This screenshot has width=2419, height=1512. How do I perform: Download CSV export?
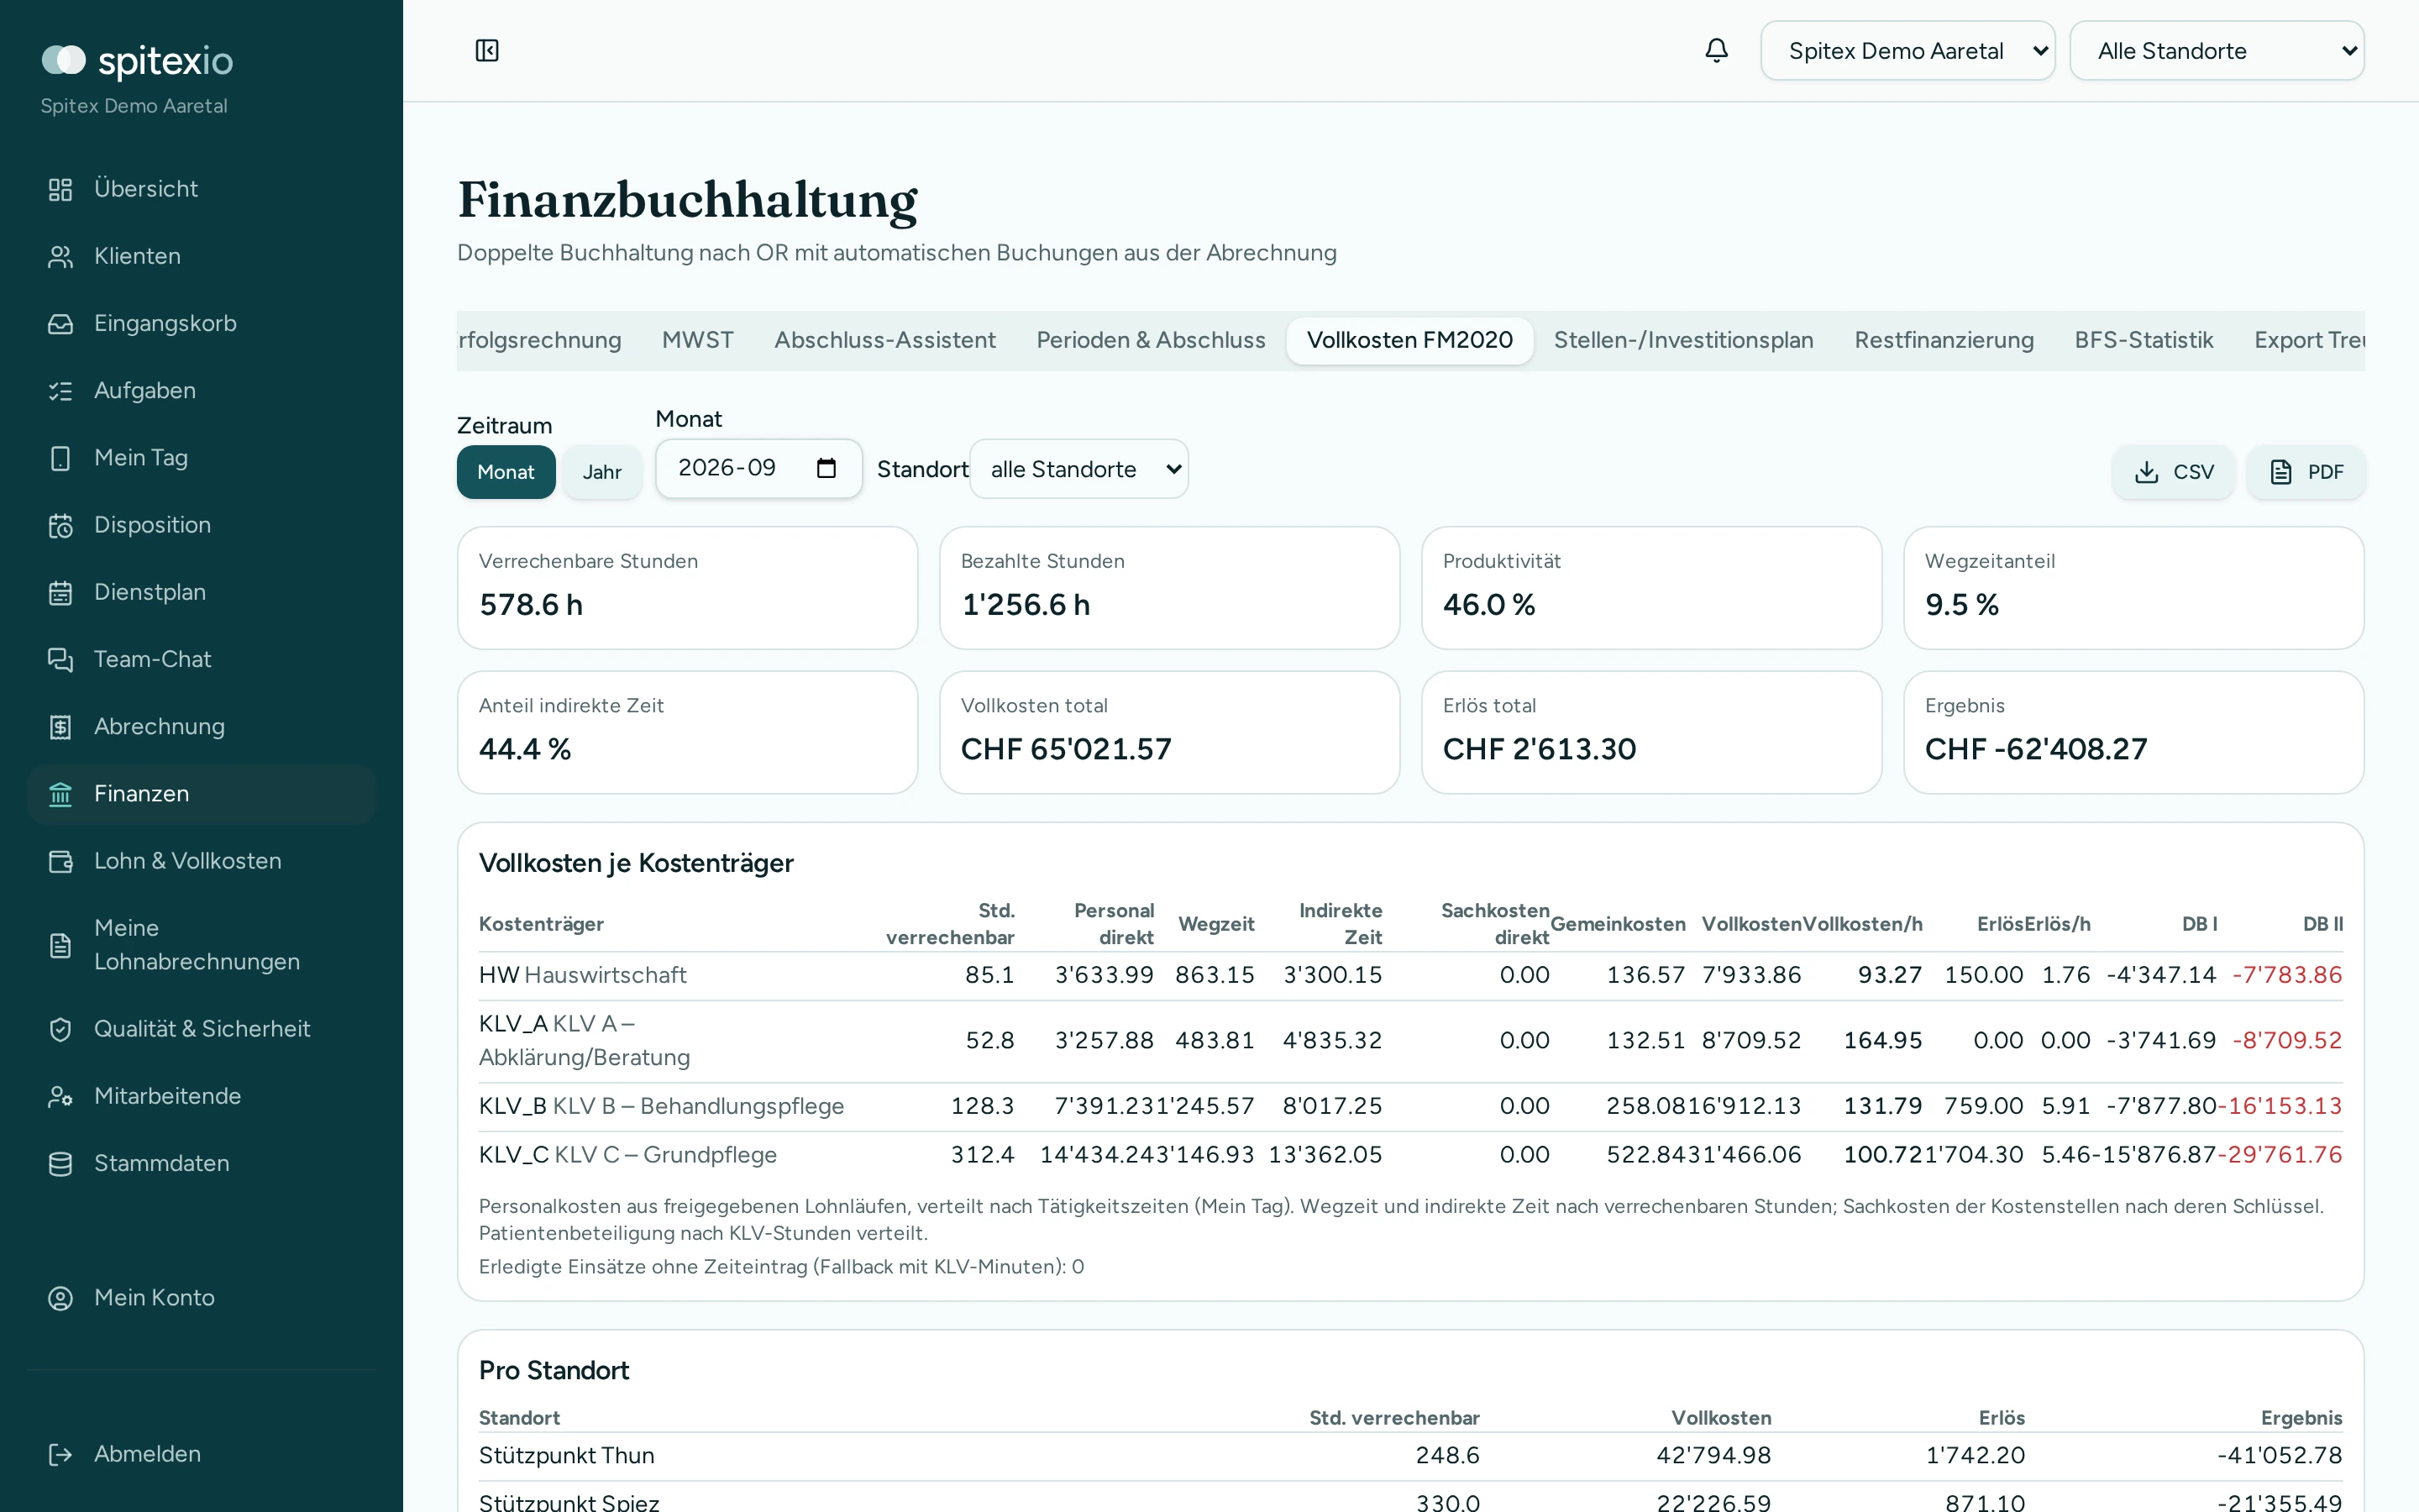coord(2173,472)
